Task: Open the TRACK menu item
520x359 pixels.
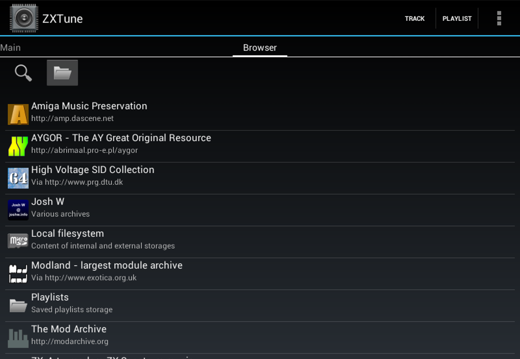Action: 414,18
